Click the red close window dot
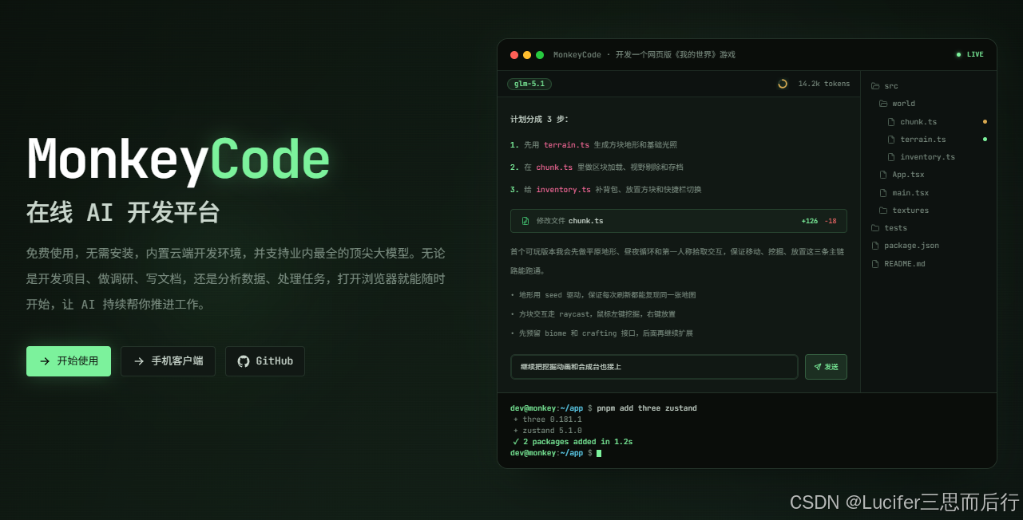The height and width of the screenshot is (520, 1023). 514,55
